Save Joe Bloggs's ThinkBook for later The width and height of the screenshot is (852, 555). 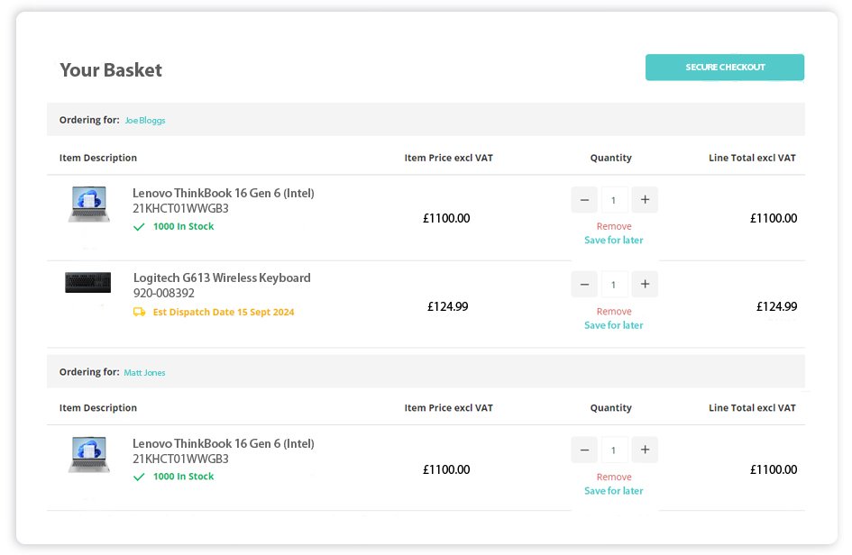click(613, 240)
